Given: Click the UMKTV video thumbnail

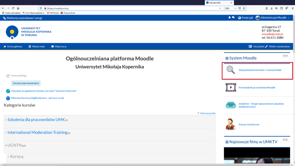Looking at the screenshot, I should pos(257,155).
